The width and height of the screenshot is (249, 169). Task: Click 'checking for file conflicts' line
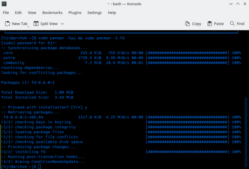(39, 137)
